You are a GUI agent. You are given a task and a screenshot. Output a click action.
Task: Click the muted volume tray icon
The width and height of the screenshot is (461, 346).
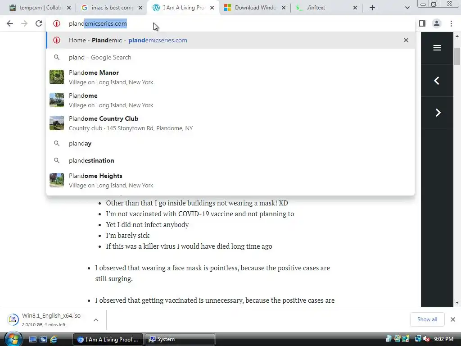tap(426, 339)
